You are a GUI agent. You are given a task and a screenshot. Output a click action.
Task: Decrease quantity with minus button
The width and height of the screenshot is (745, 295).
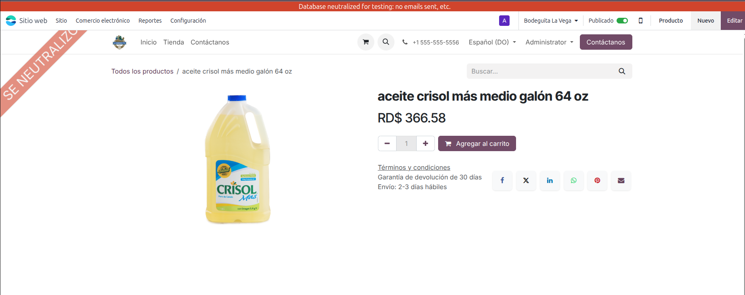coord(387,143)
